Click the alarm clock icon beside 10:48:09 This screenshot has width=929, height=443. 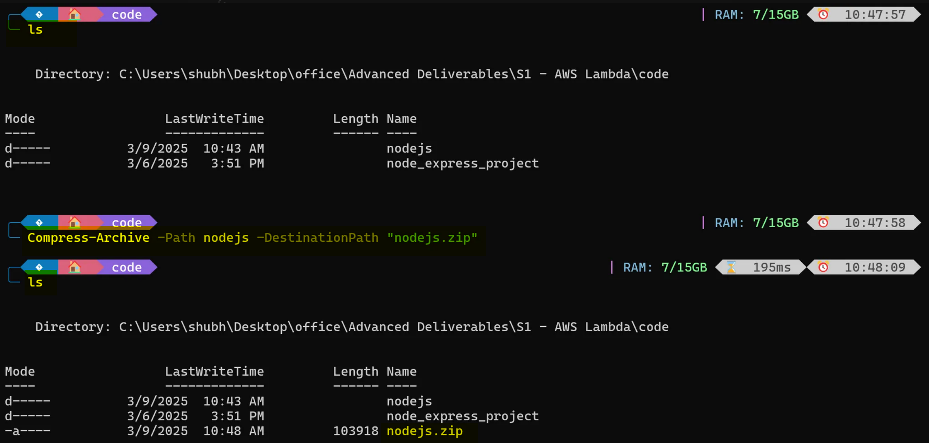[823, 267]
